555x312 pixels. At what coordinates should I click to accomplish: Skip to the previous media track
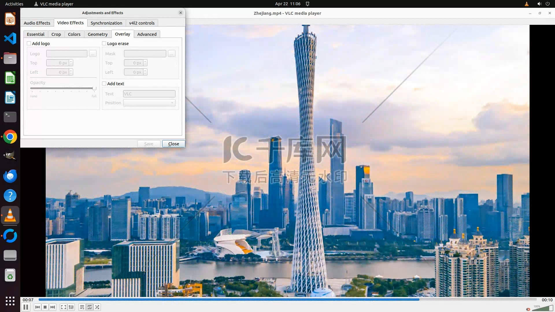click(x=38, y=307)
